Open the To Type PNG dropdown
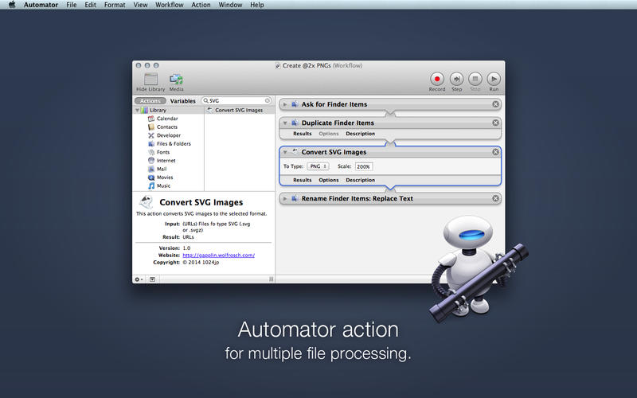 click(318, 166)
